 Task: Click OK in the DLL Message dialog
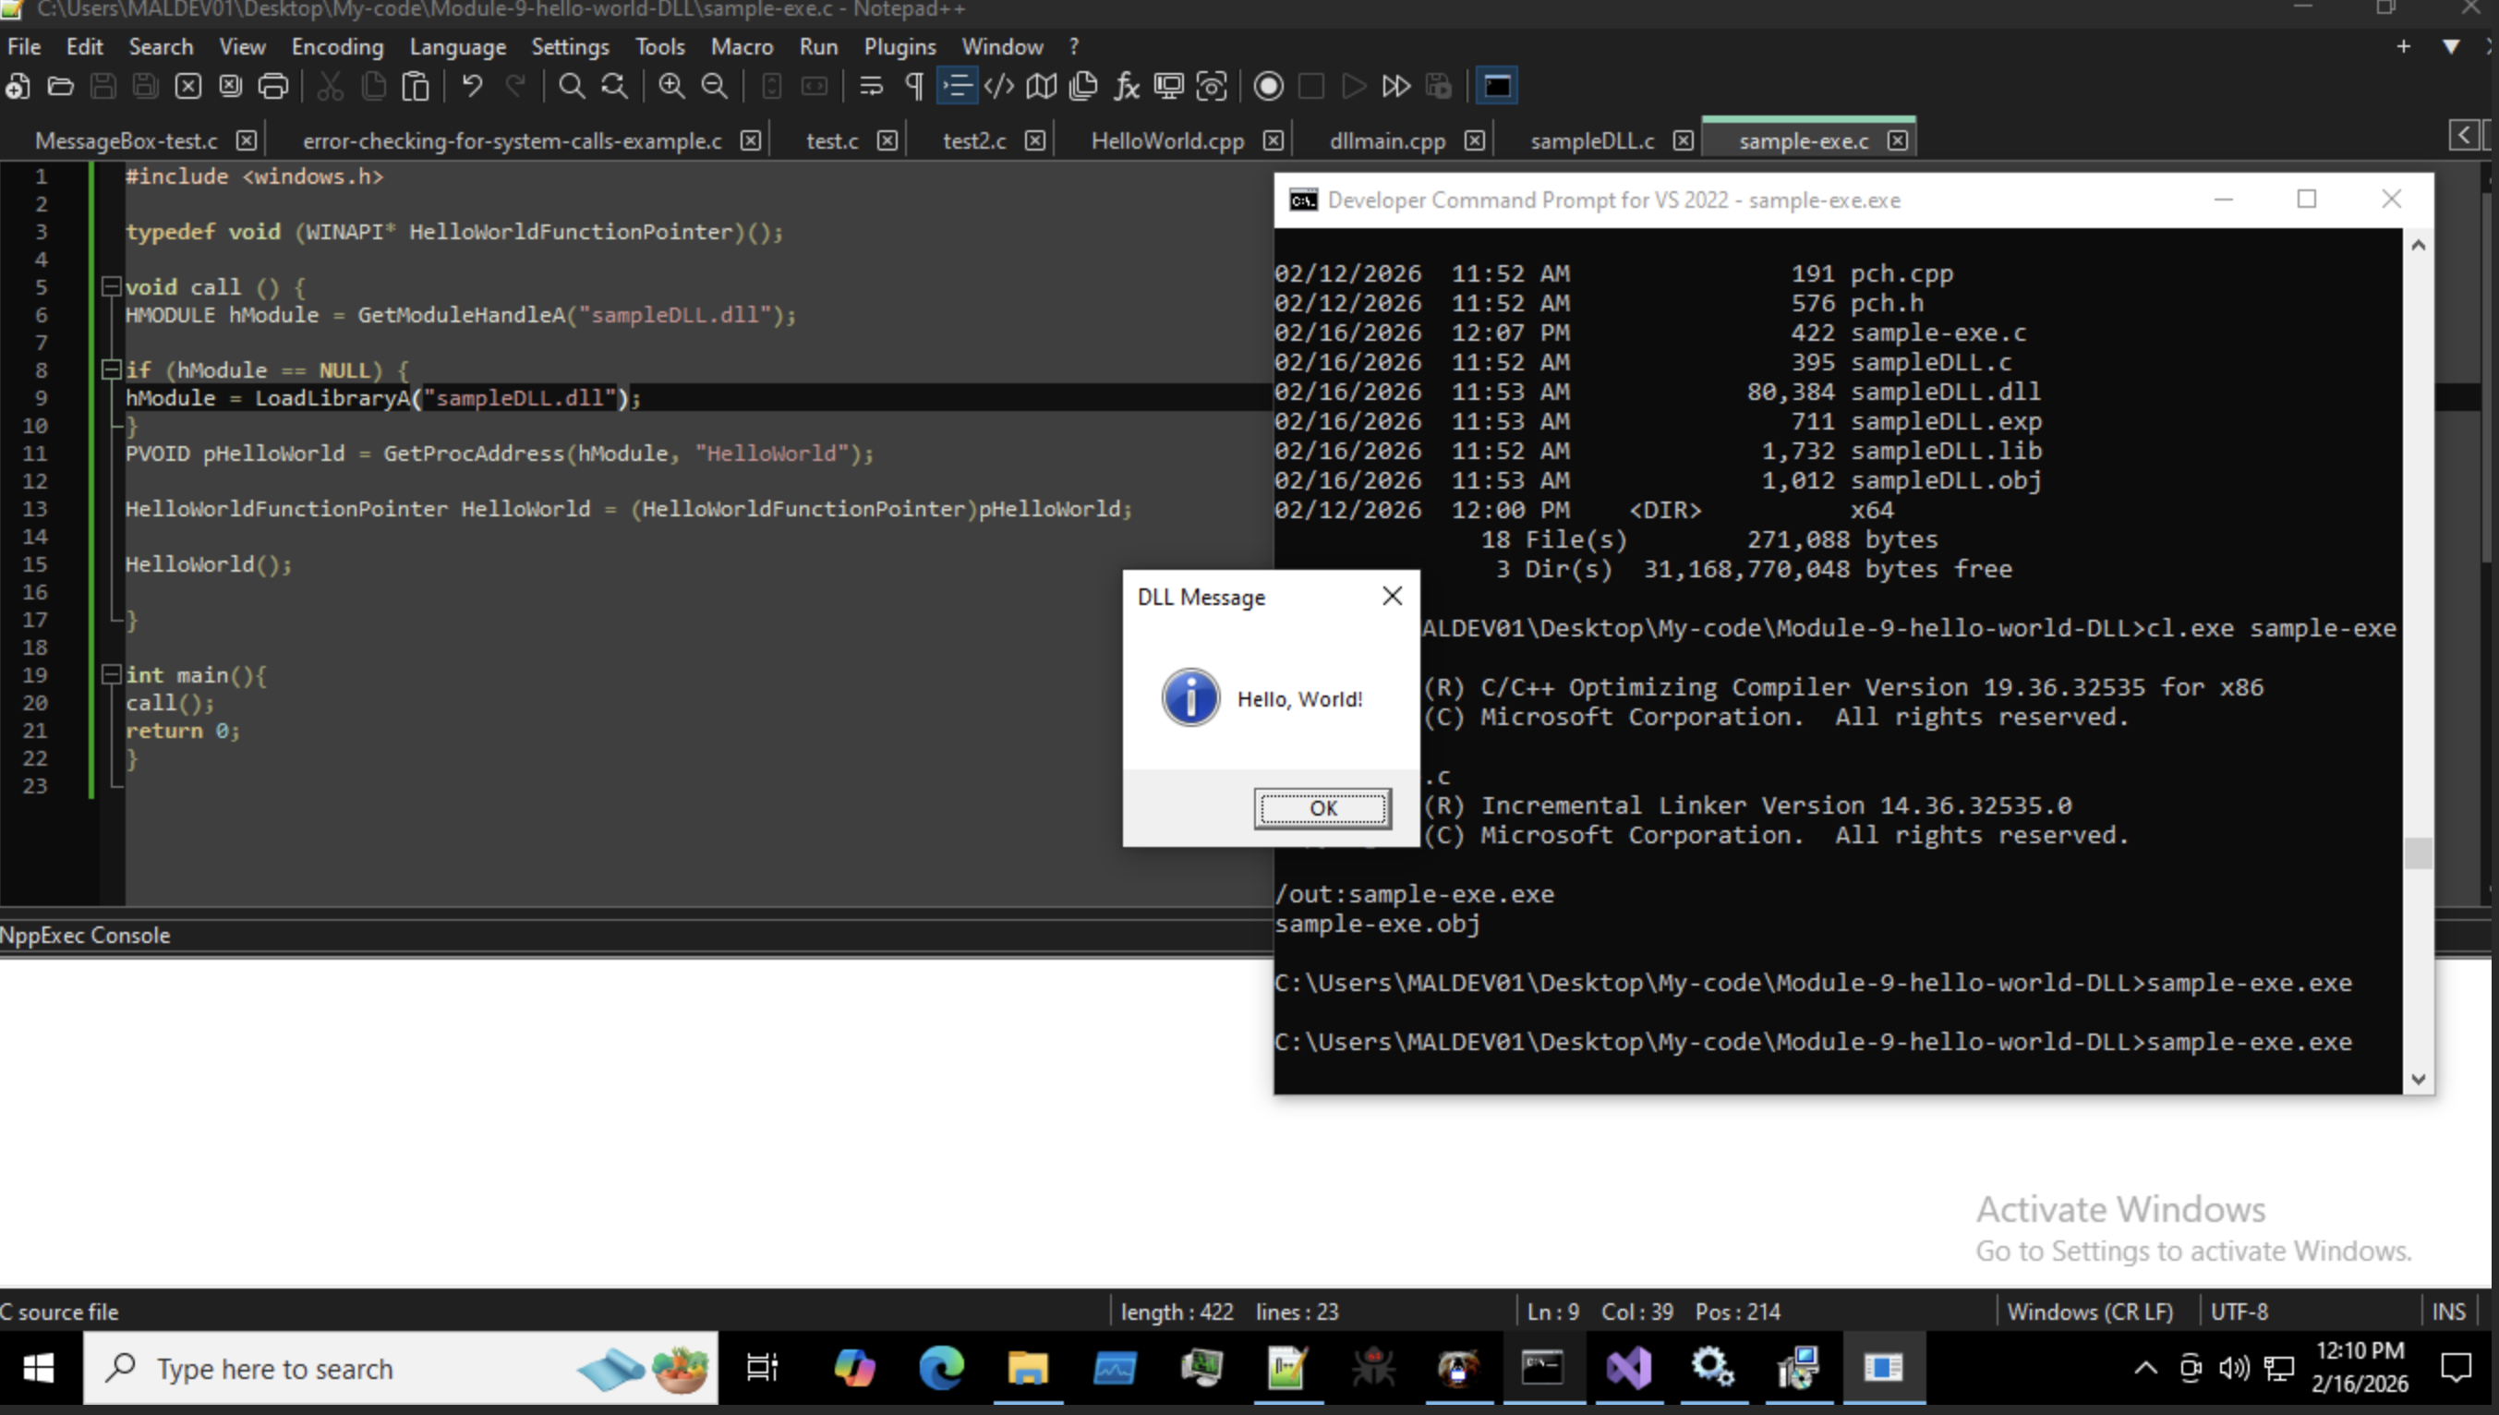coord(1322,807)
